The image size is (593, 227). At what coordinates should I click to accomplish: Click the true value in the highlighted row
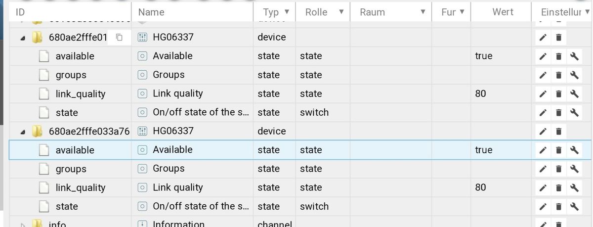(x=483, y=150)
